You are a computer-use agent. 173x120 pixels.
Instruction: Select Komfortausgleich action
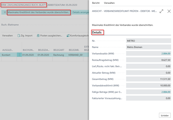point(78,36)
